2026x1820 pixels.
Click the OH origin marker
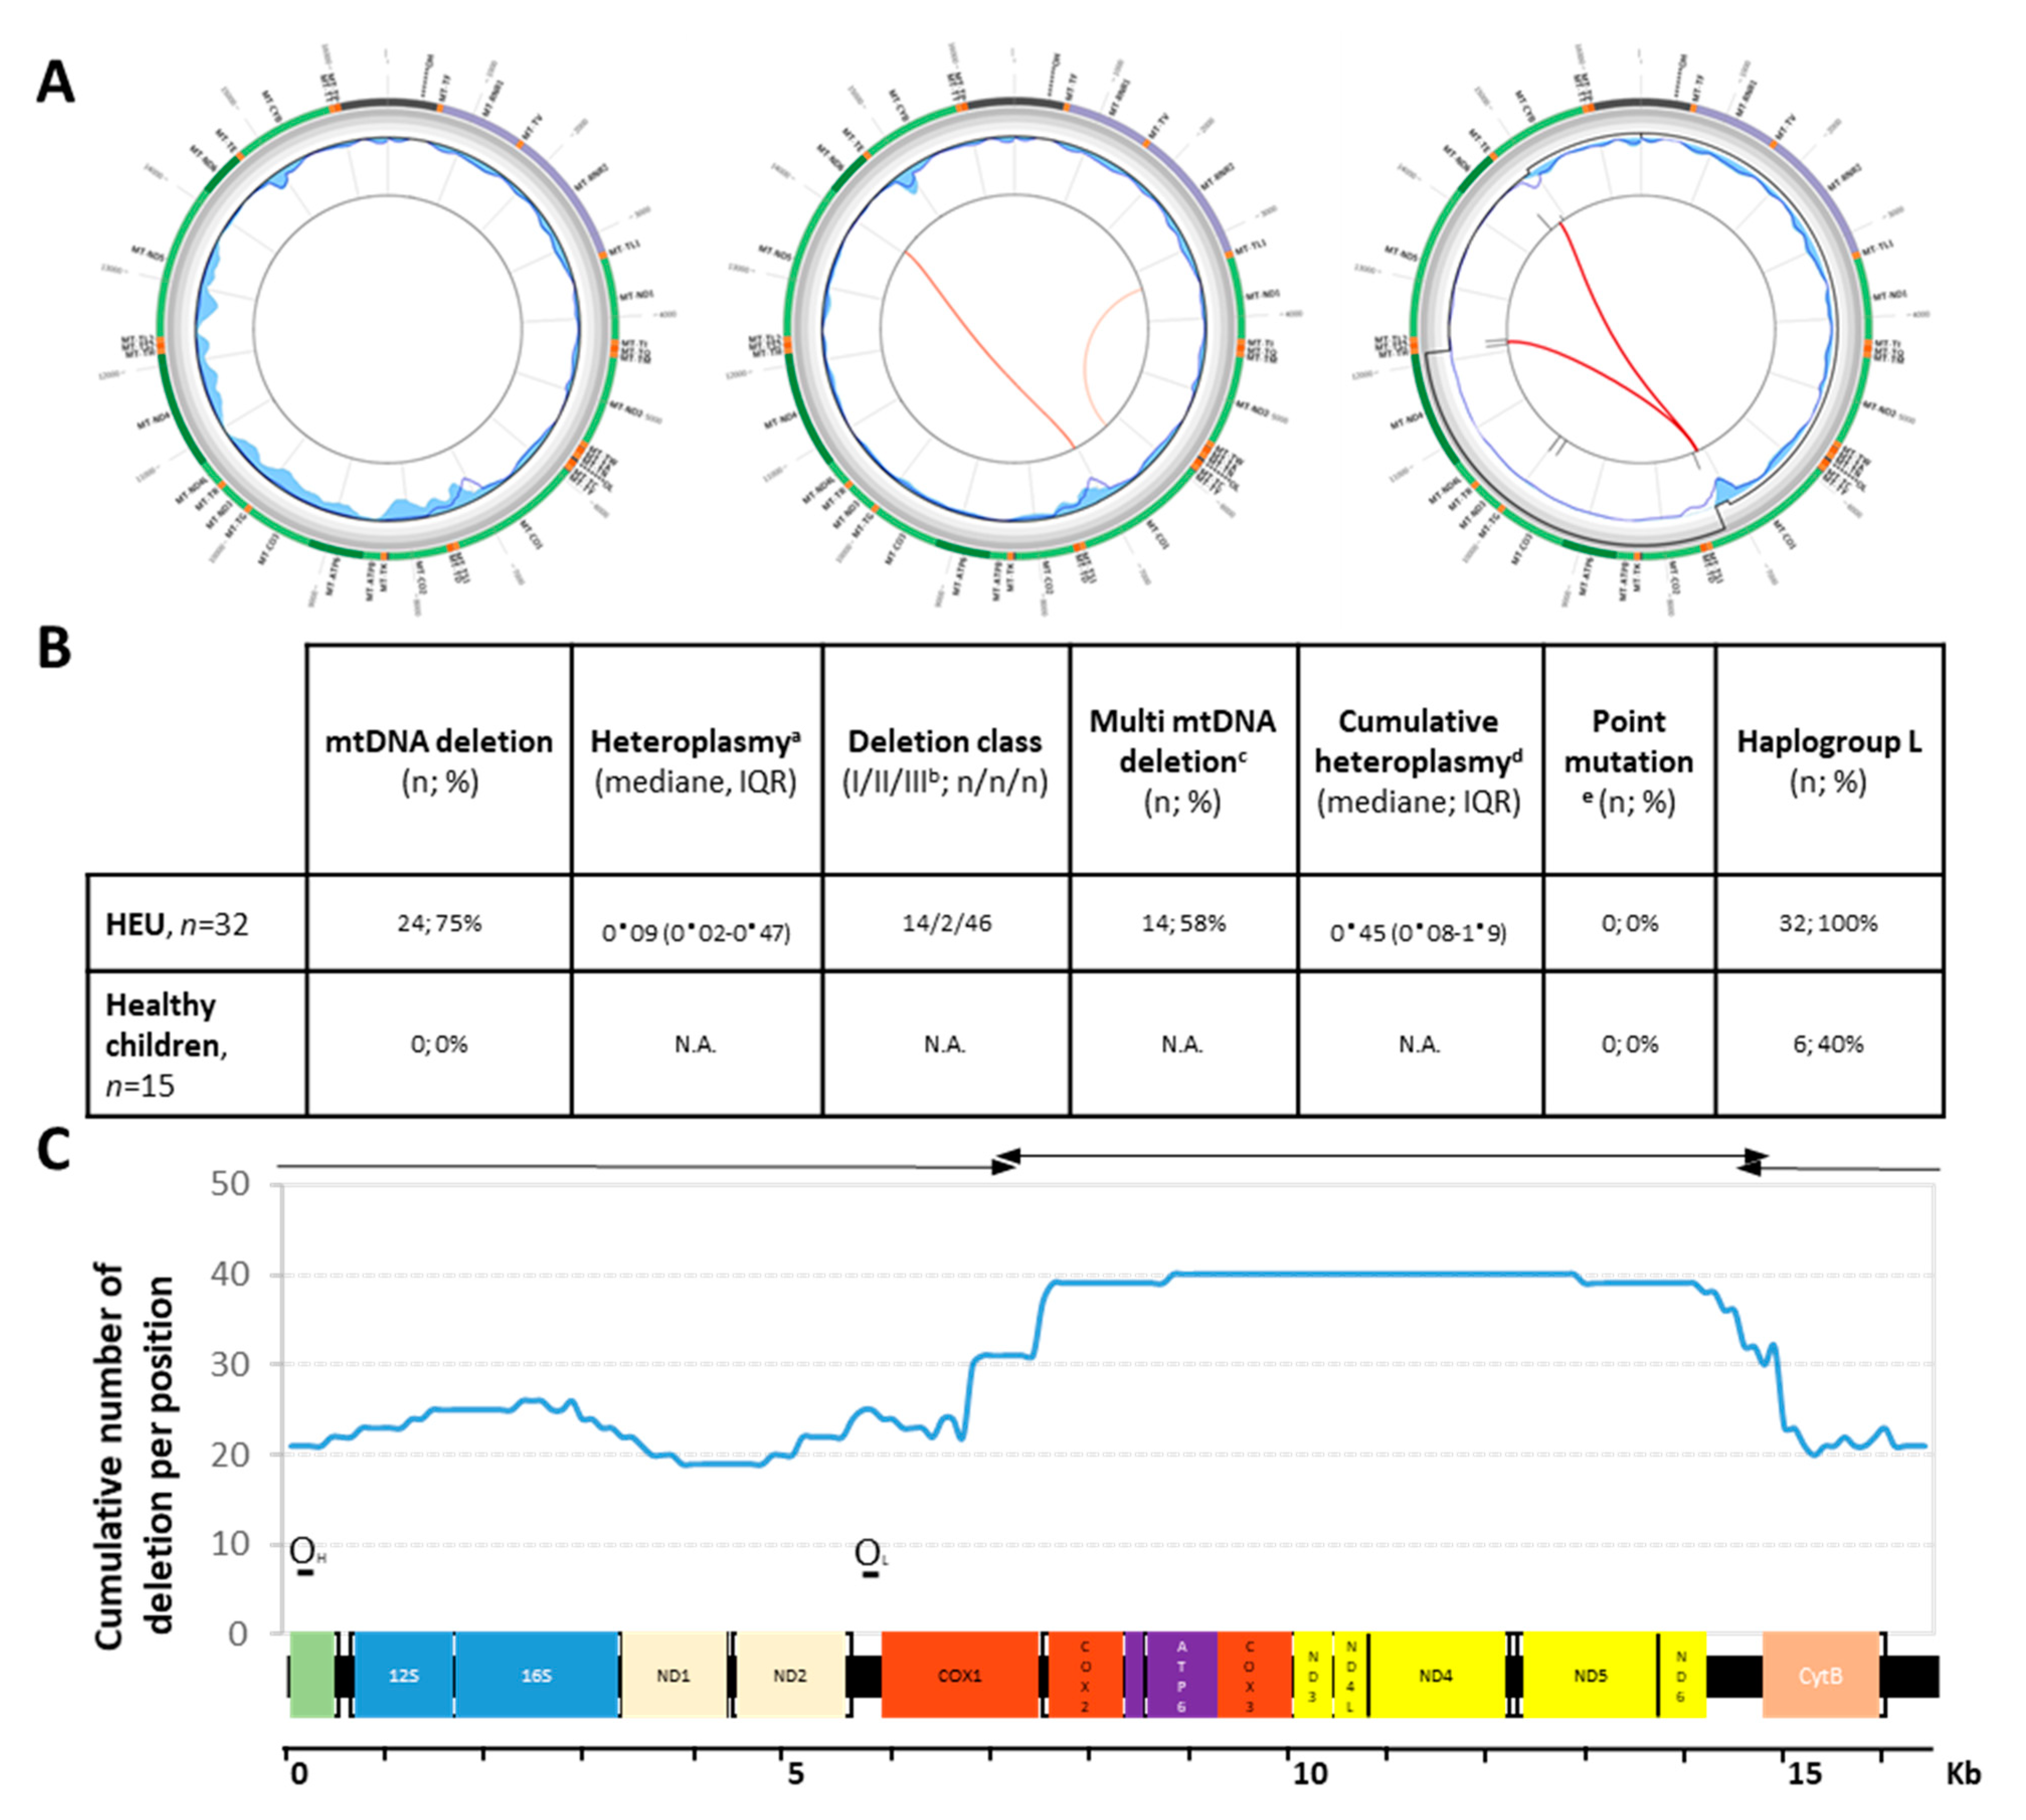[304, 1553]
